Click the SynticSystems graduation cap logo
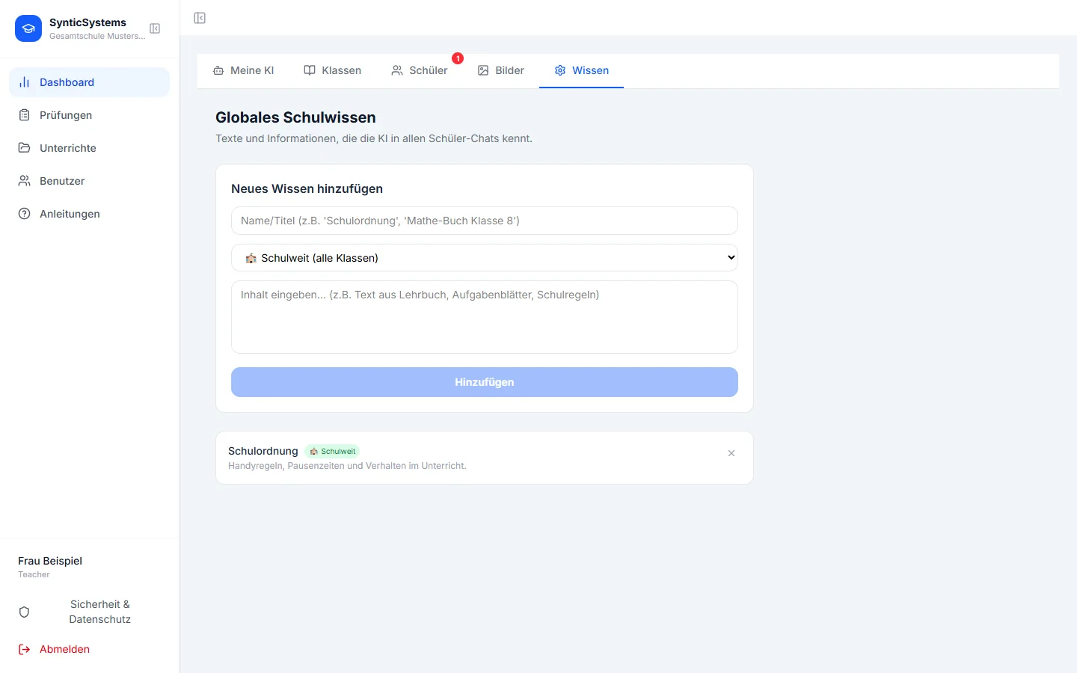Screen dimensions: 1077x673 coord(28,28)
